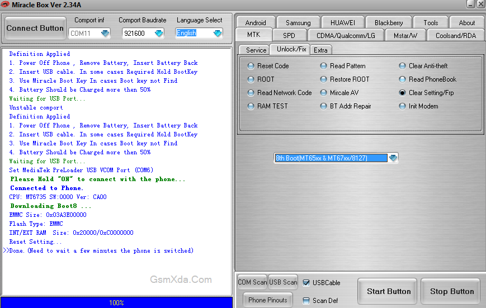Open the Comport Baudrate dropdown arrow
Image resolution: width=486 pixels, height=308 pixels.
(159, 33)
